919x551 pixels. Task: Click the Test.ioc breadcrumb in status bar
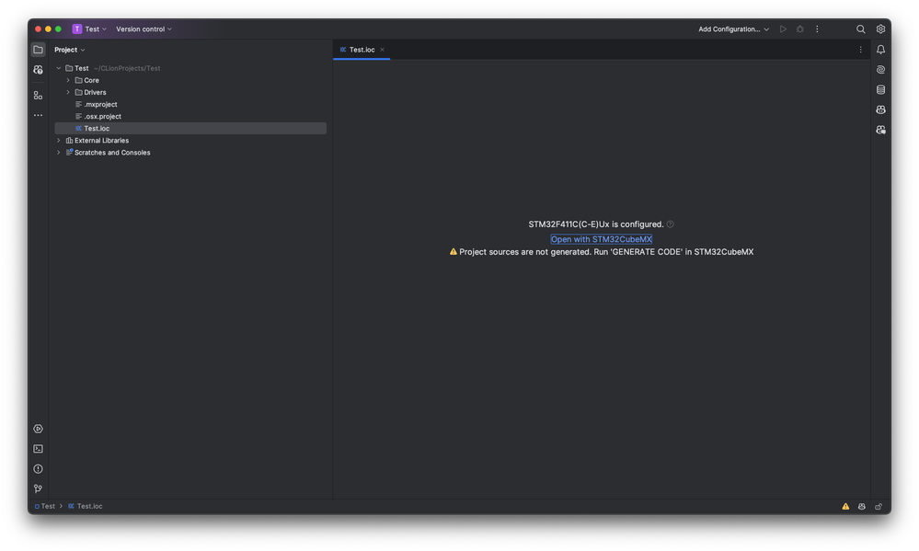pos(86,507)
